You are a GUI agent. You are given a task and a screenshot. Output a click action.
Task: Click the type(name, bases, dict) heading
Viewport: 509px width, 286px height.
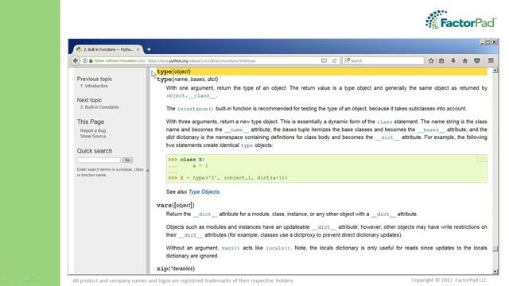coord(188,79)
